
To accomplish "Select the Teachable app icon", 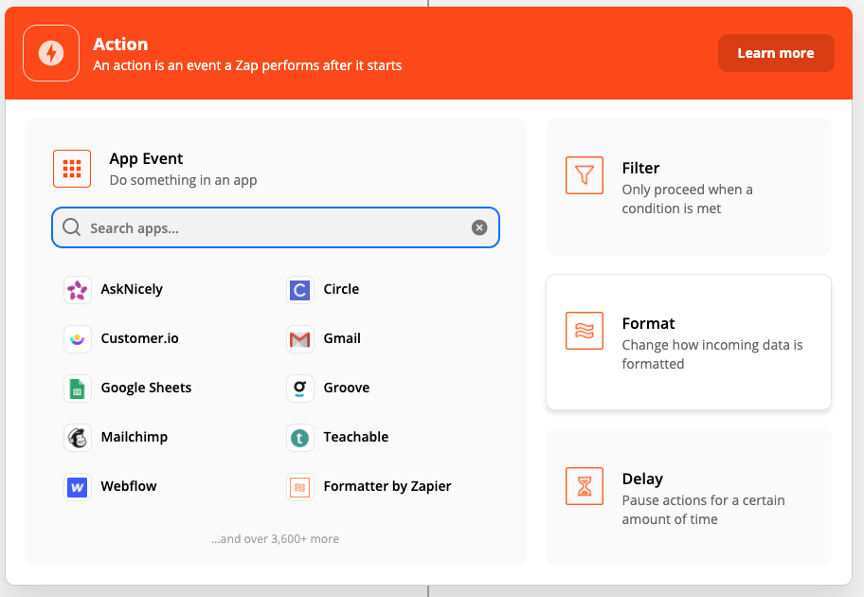I will point(300,438).
